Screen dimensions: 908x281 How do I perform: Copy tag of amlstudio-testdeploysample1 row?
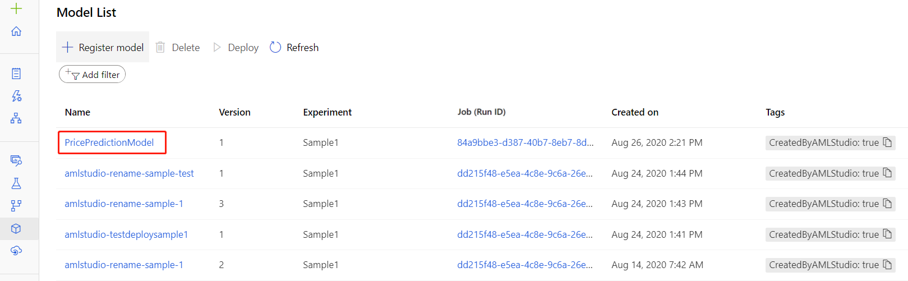click(887, 234)
